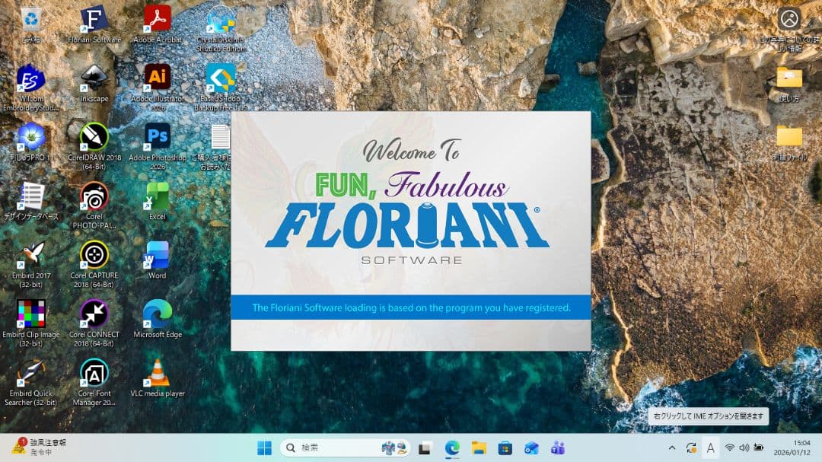Toggle the IME input mode indicator "A"
Image resolution: width=822 pixels, height=462 pixels.
pos(710,448)
